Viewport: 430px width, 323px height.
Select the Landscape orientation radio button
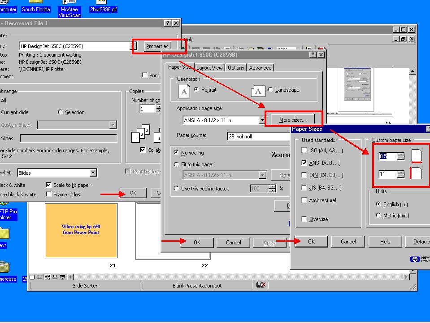pyautogui.click(x=270, y=90)
